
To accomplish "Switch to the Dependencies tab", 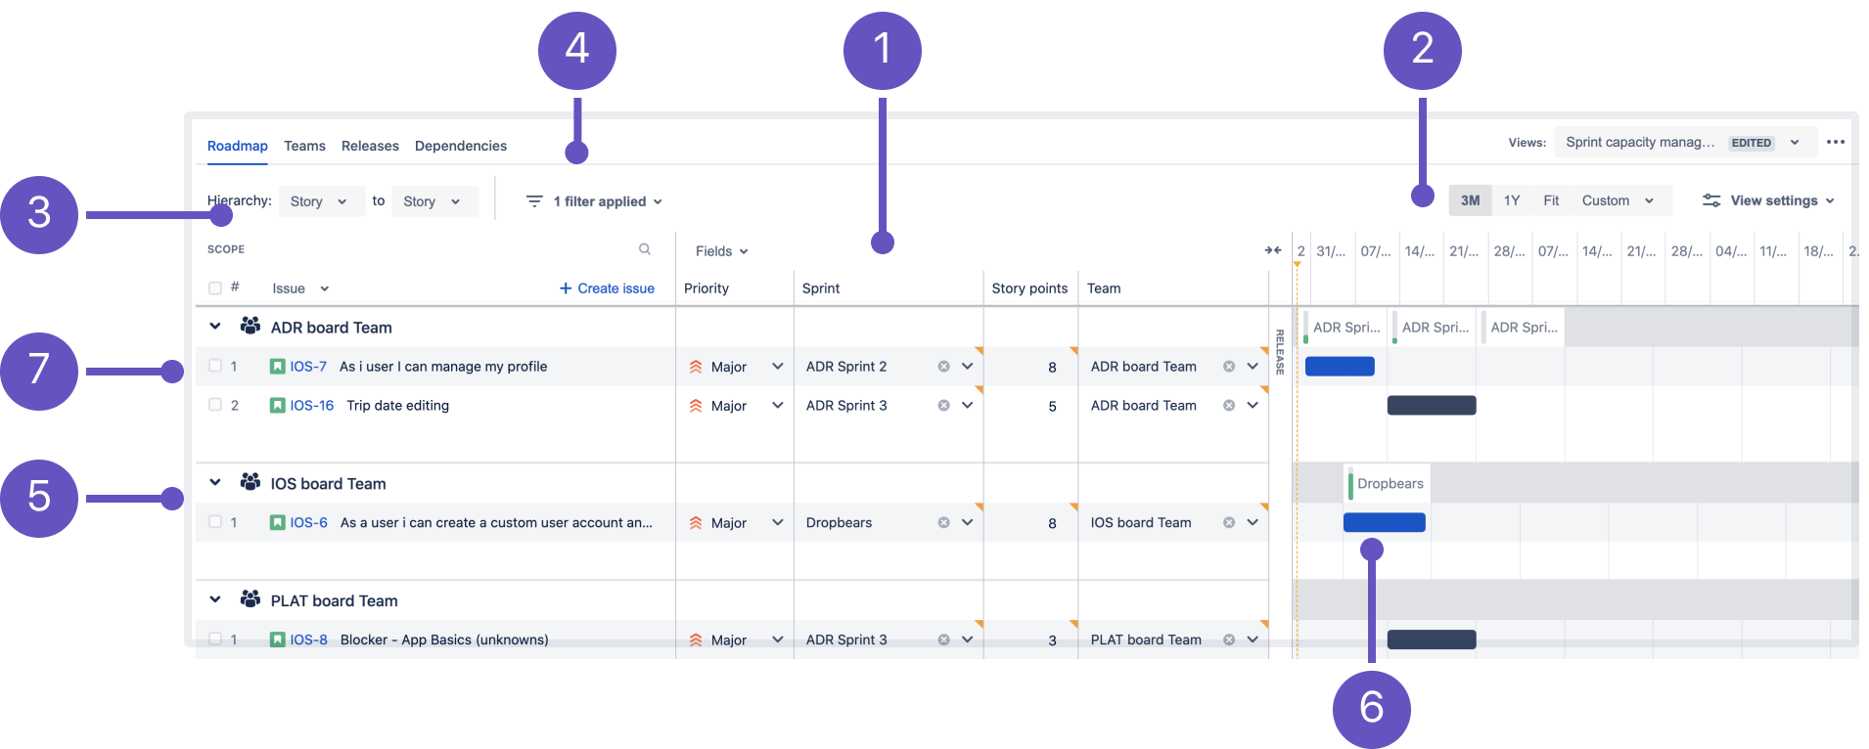I will click(460, 146).
